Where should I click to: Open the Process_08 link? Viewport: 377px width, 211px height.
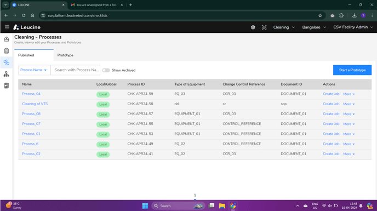point(31,114)
